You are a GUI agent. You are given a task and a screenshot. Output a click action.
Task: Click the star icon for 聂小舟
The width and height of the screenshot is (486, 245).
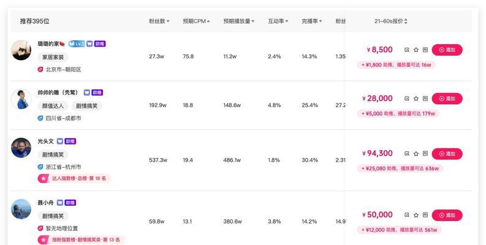416,215
